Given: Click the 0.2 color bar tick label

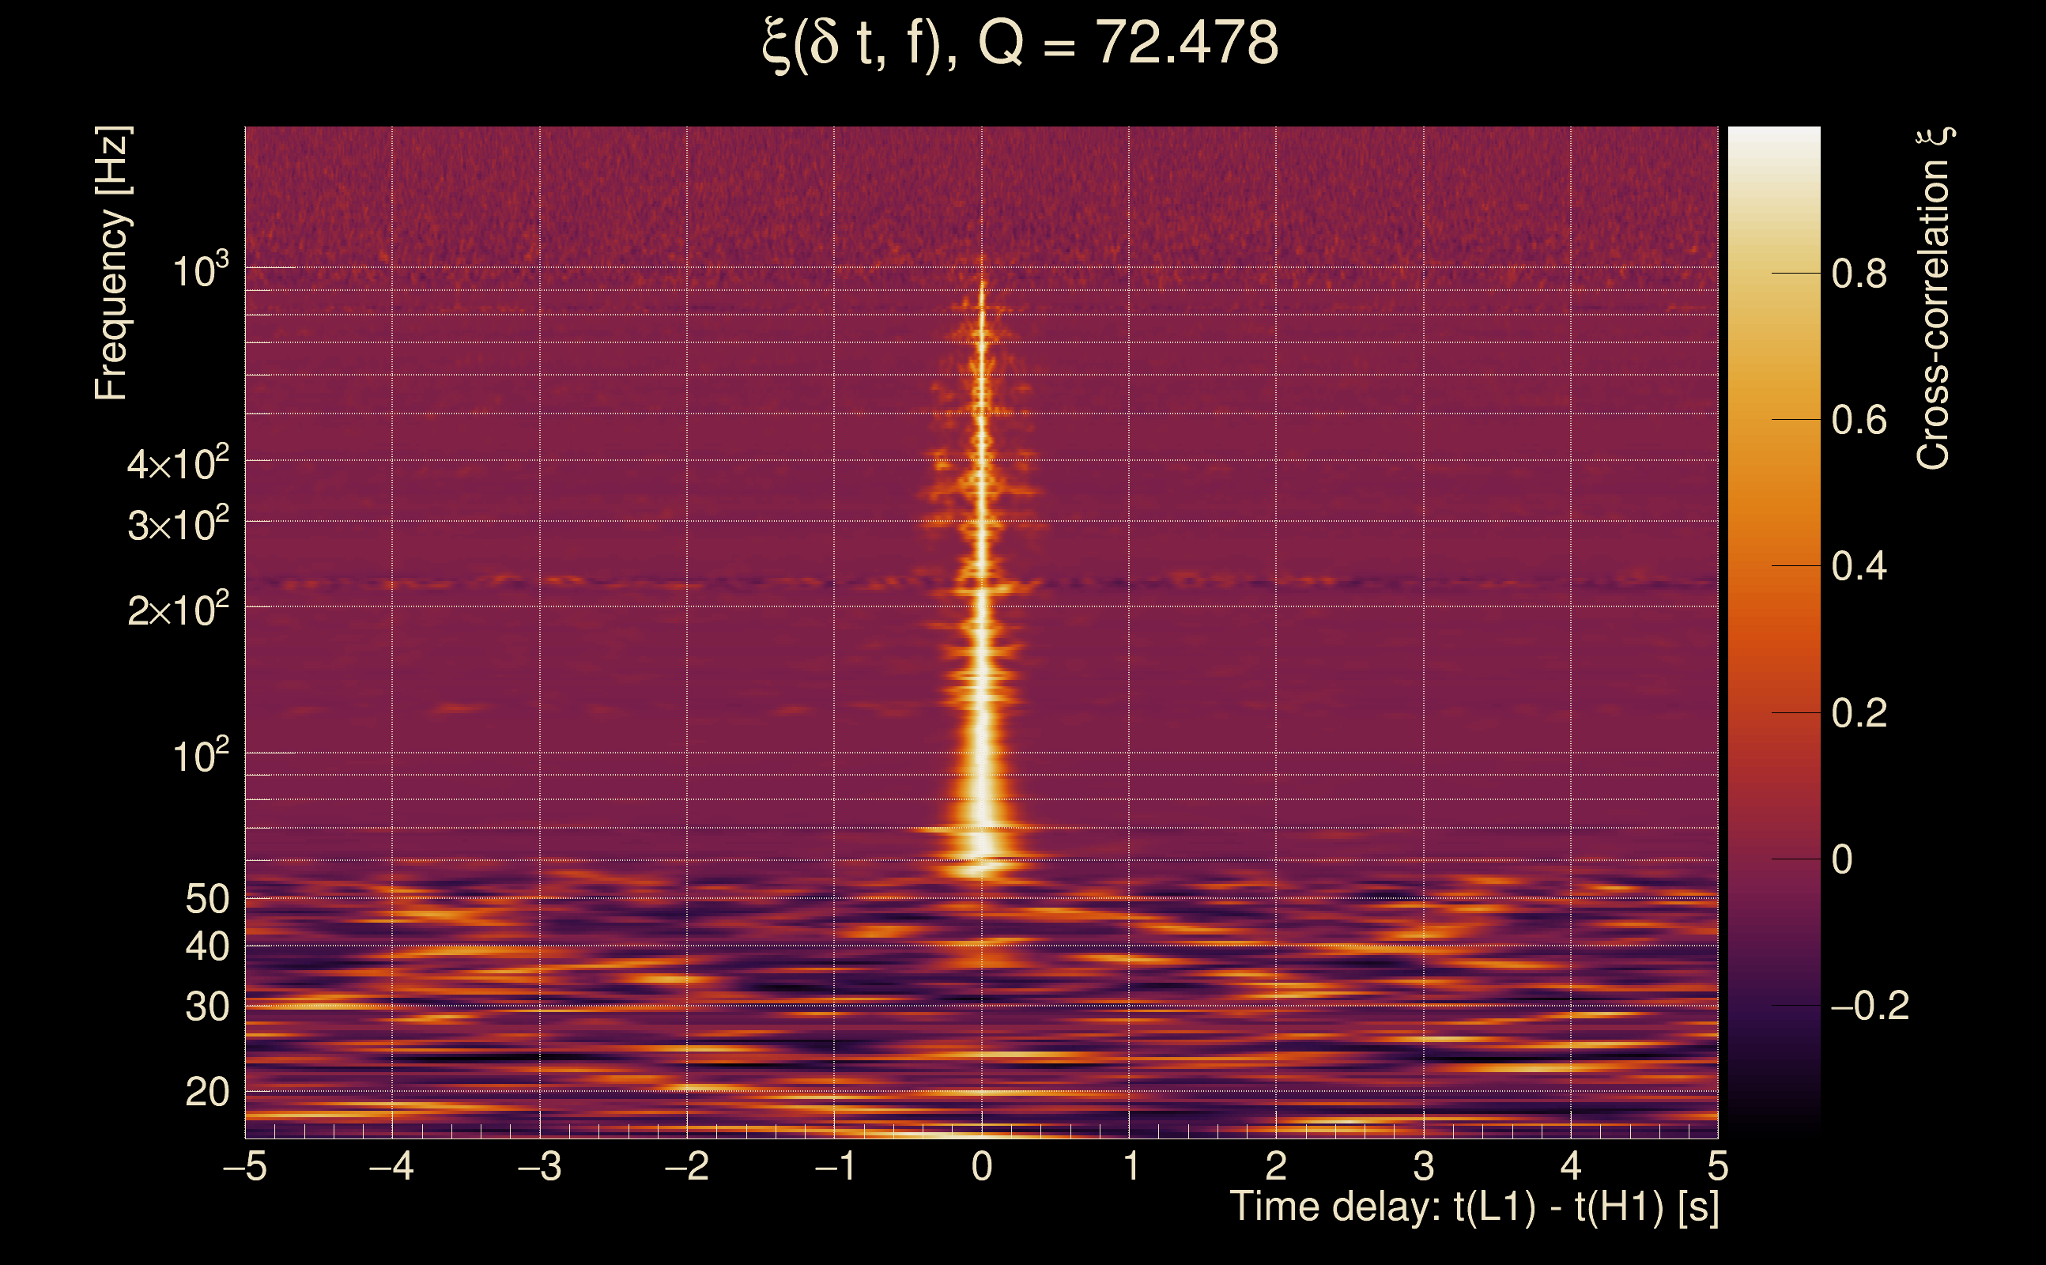Looking at the screenshot, I should click(1859, 713).
